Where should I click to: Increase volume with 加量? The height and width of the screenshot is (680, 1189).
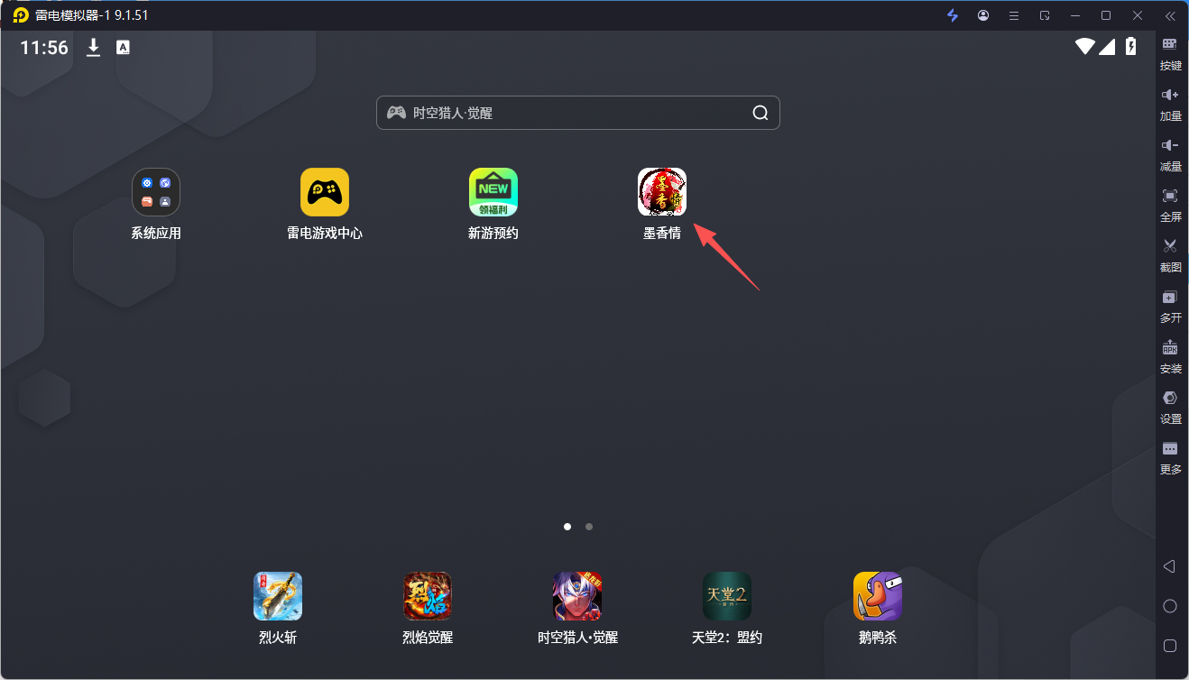tap(1170, 105)
